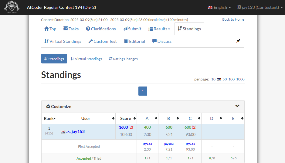Sort by task D column arrows
The image size is (285, 163).
221,118
